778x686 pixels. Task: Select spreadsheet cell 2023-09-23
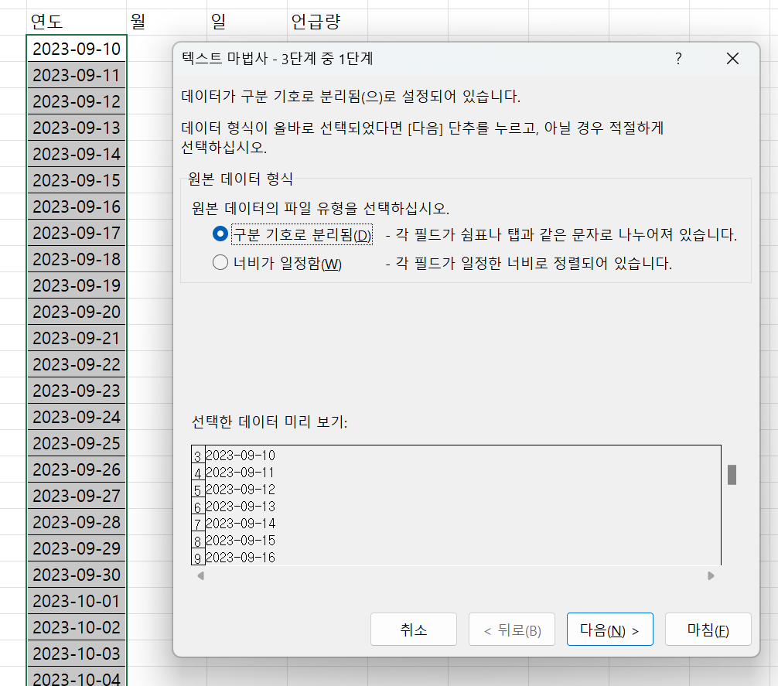click(x=77, y=391)
